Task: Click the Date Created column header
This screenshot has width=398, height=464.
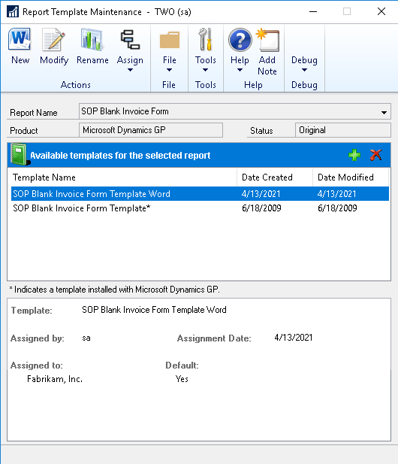Action: click(x=275, y=177)
